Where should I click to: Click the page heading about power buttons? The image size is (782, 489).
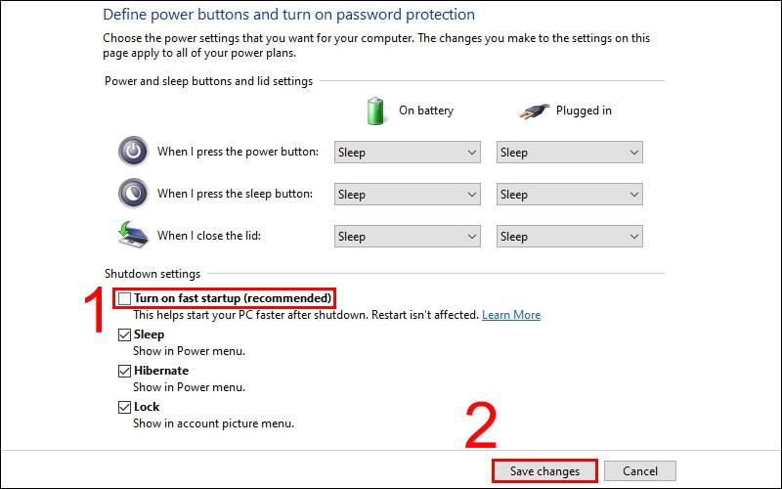pos(288,16)
